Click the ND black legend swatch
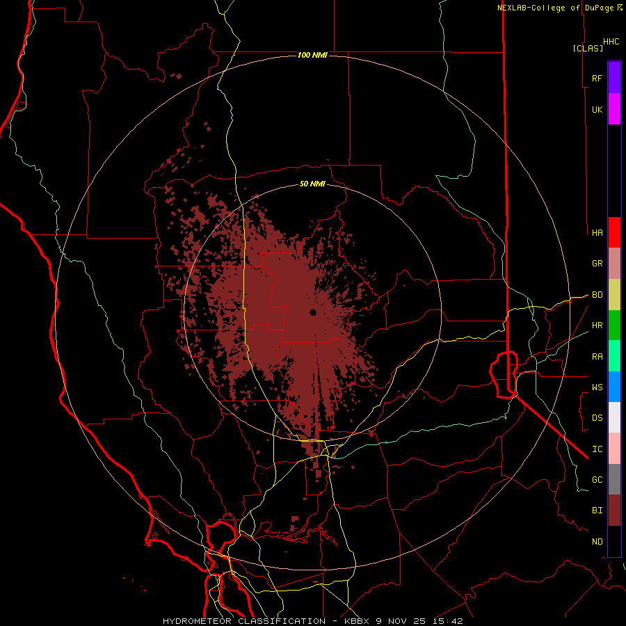 614,541
